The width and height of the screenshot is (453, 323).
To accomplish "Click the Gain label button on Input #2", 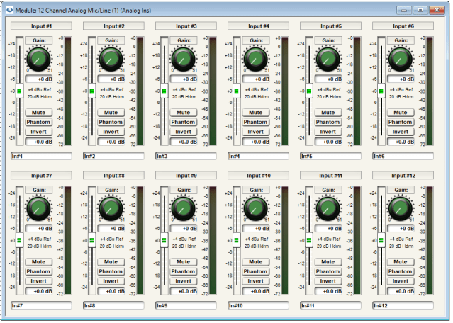I will tap(111, 40).
